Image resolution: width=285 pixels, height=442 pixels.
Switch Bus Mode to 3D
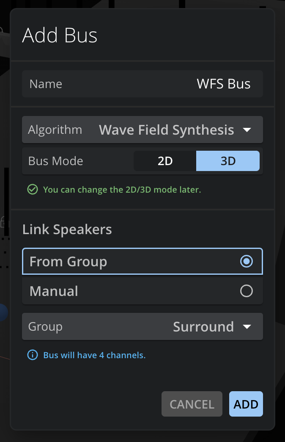tap(228, 161)
